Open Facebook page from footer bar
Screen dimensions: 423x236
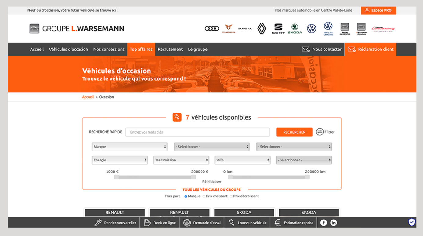324,223
